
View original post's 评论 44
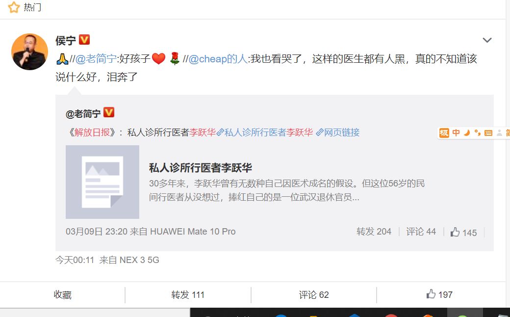[421, 232]
